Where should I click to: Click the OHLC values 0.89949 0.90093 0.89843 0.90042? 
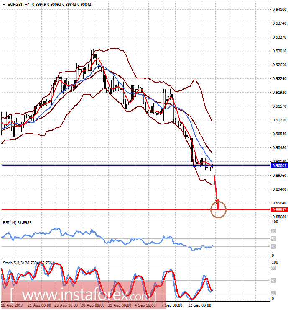tap(61, 4)
